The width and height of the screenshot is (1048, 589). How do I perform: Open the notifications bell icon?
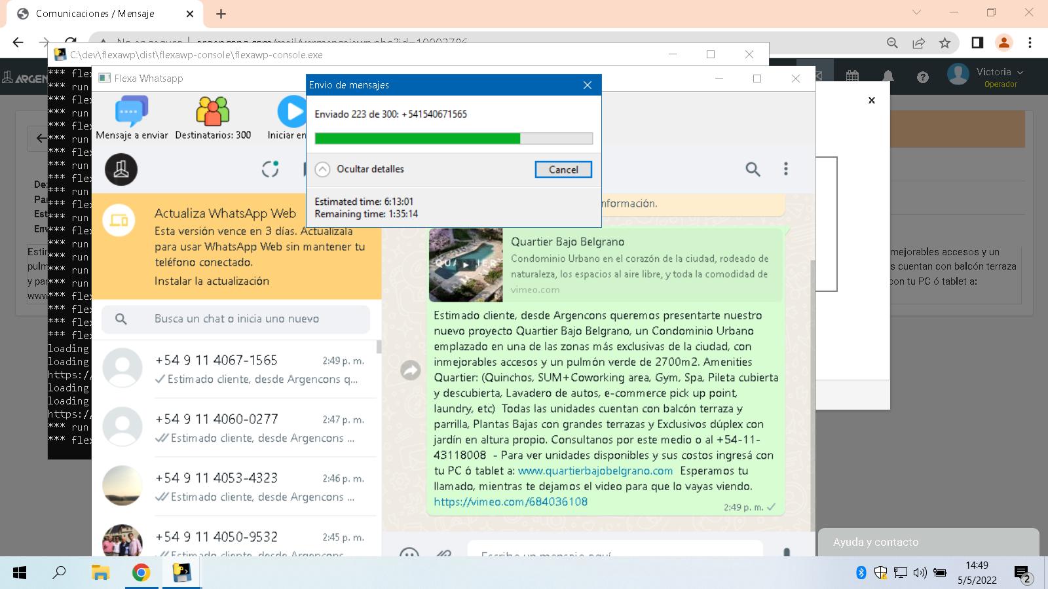pyautogui.click(x=888, y=77)
